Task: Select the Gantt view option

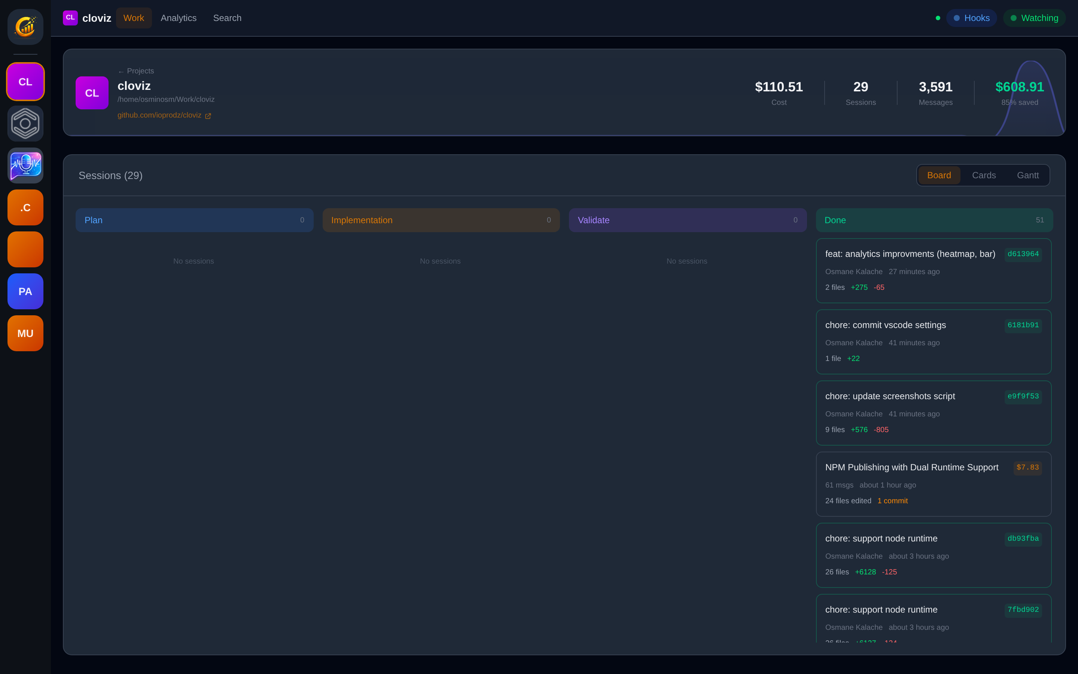Action: (1028, 175)
